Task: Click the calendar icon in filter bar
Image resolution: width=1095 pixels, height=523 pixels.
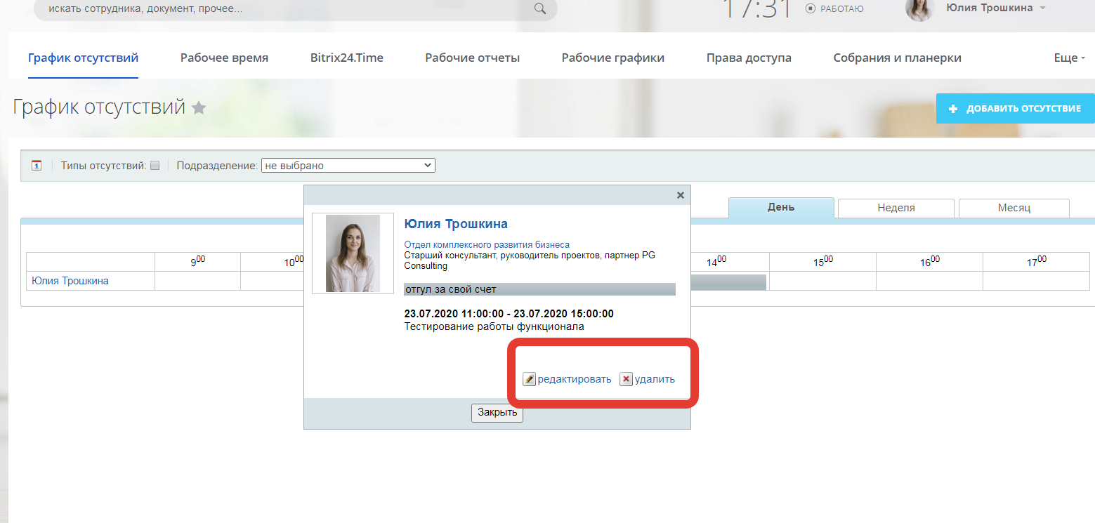Action: click(x=37, y=166)
